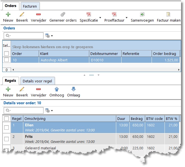This screenshot has height=167, width=185.
Task: Click the green plus Nieuw icon in Orders toolbar
Action: [x=8, y=14]
